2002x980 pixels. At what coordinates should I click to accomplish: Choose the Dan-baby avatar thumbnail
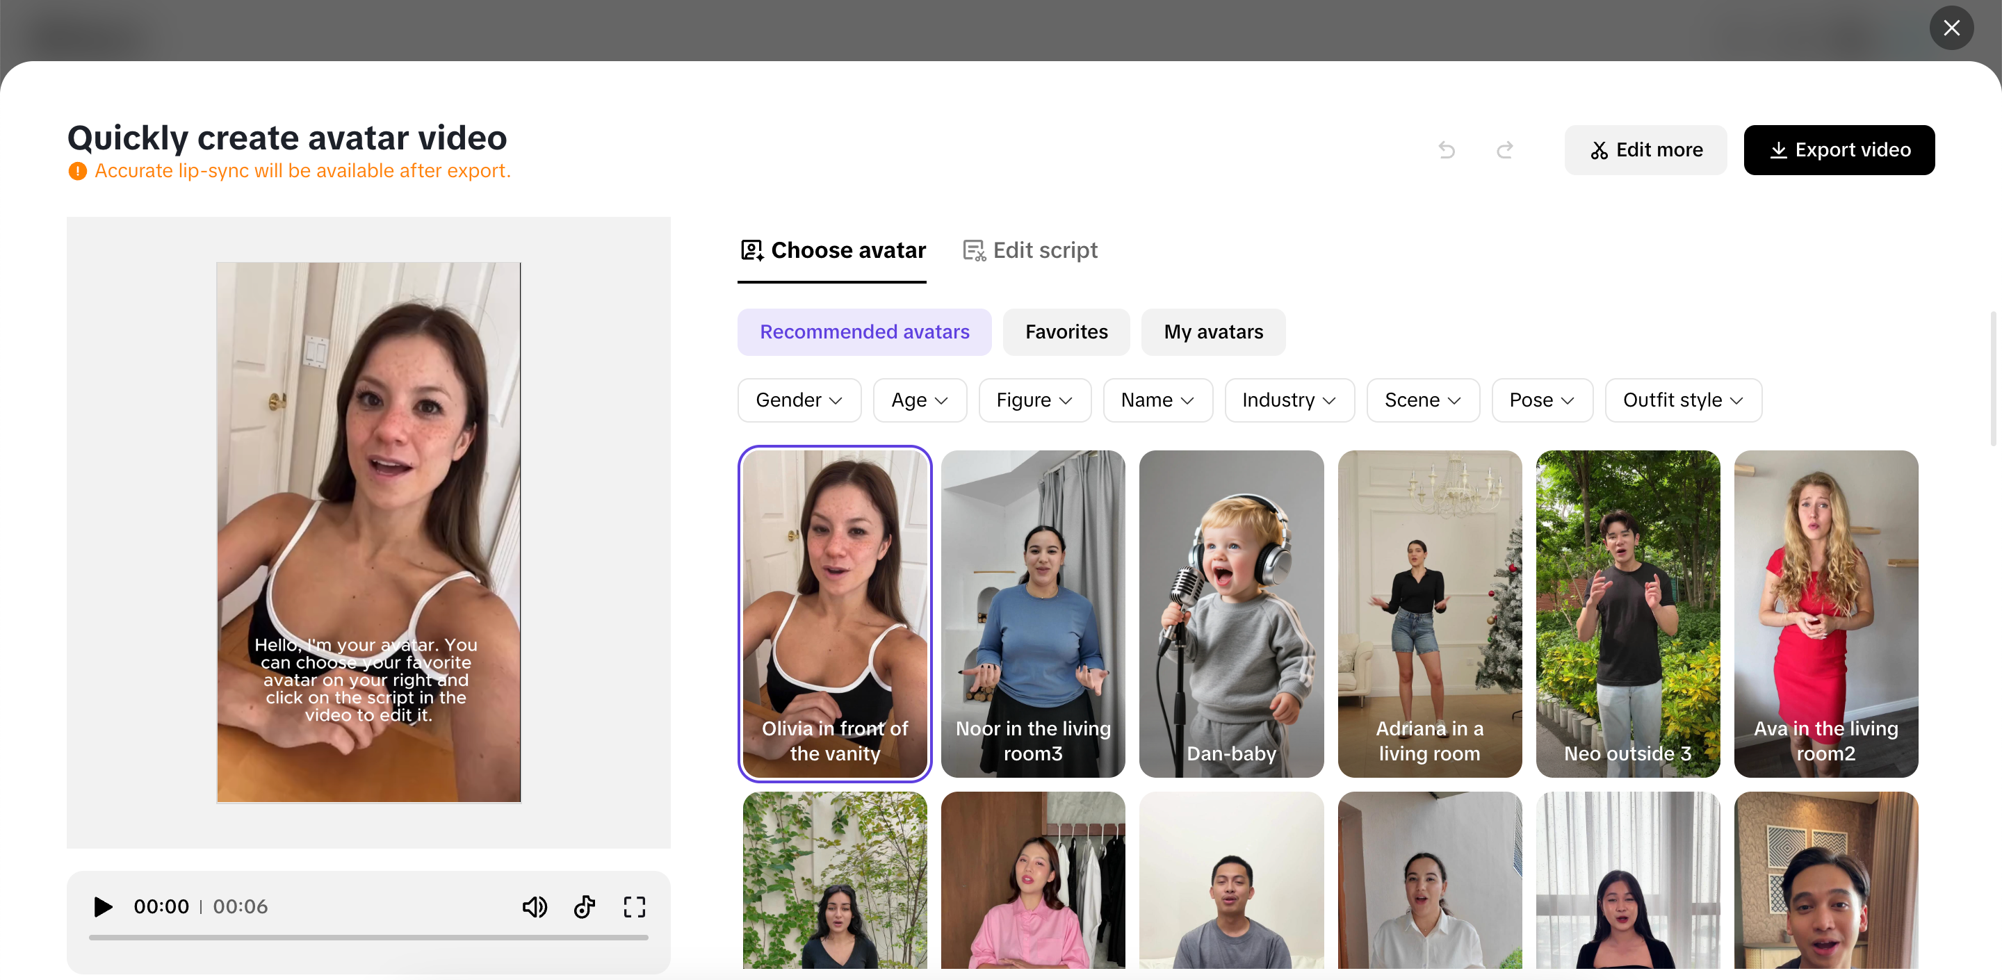click(x=1231, y=613)
